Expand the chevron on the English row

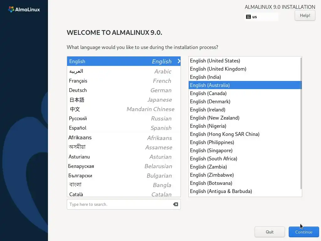coord(179,61)
